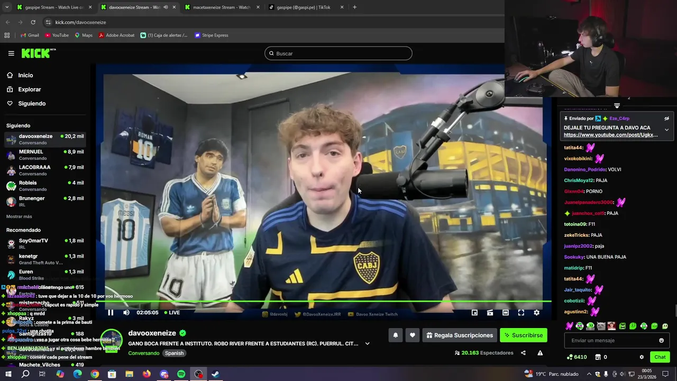
Task: Open the Windows Start menu
Action: (x=8, y=374)
